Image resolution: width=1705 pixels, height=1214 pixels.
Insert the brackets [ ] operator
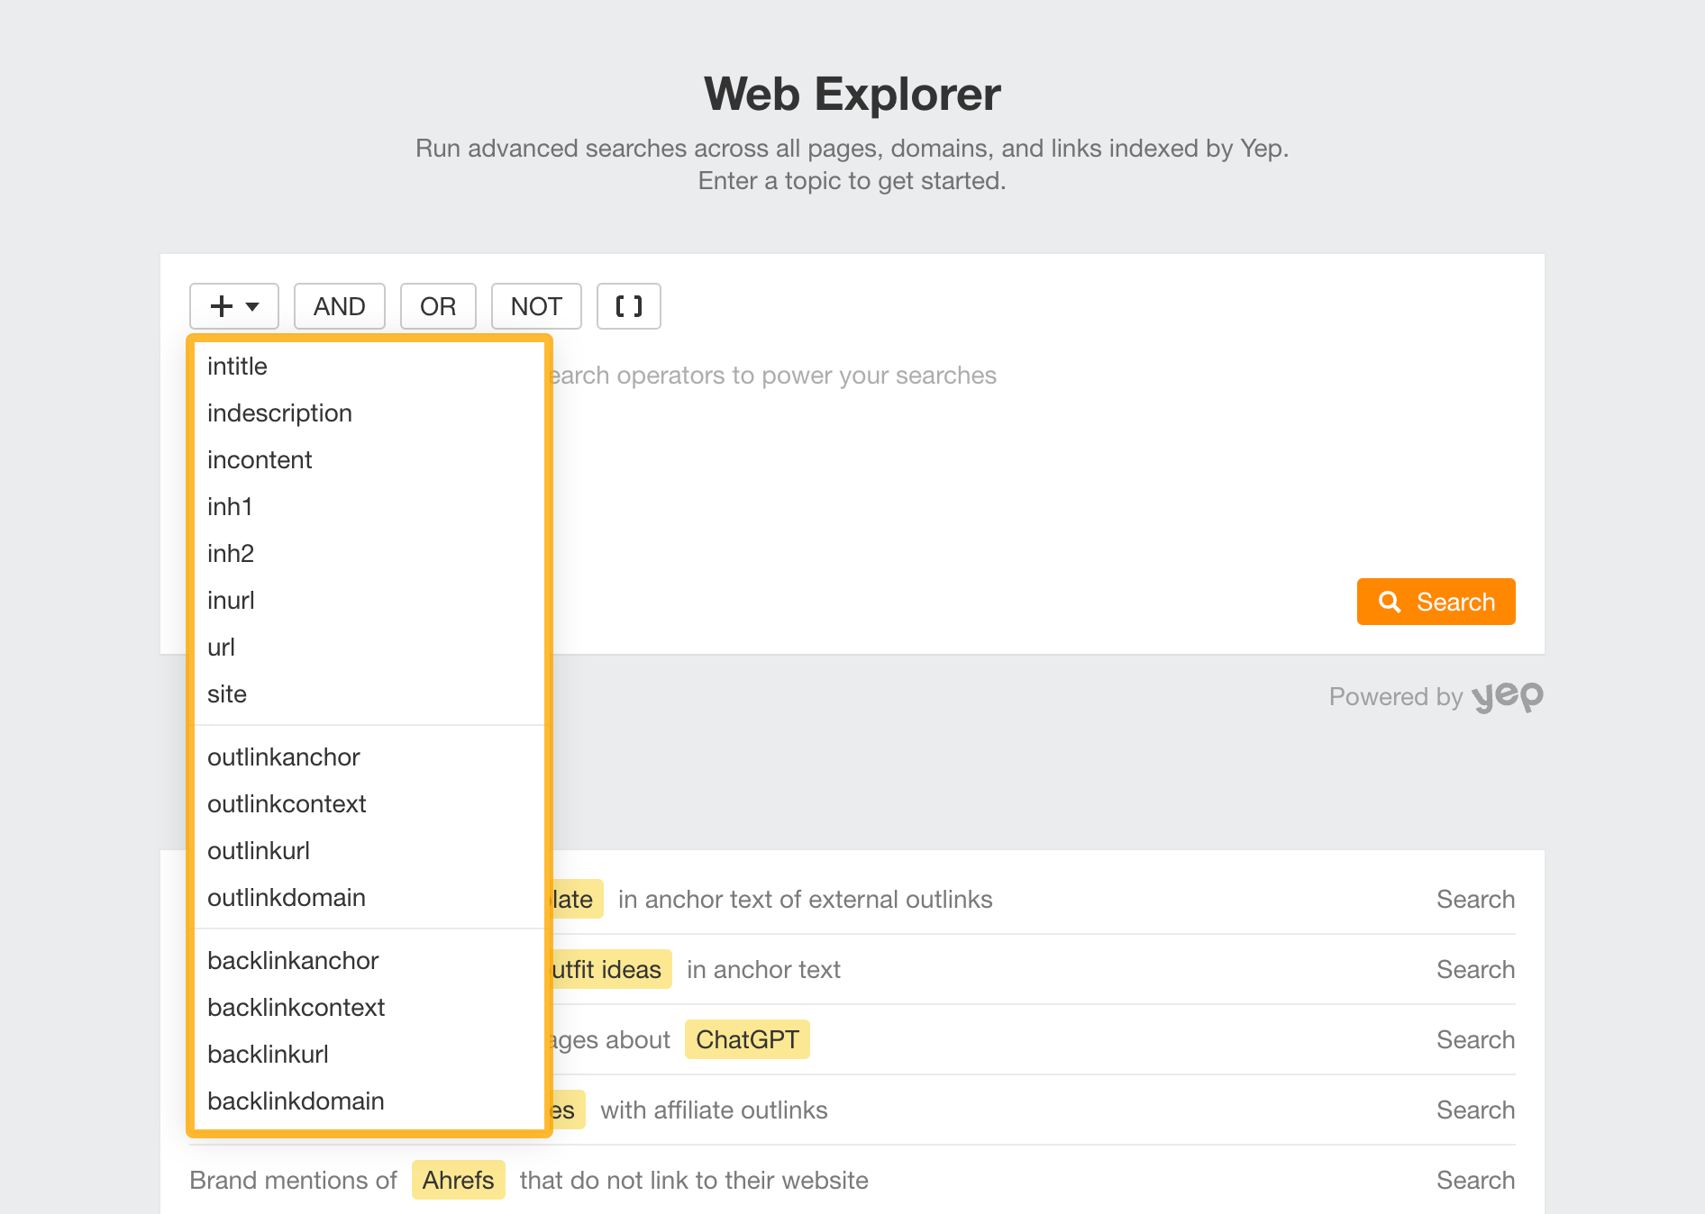[628, 306]
